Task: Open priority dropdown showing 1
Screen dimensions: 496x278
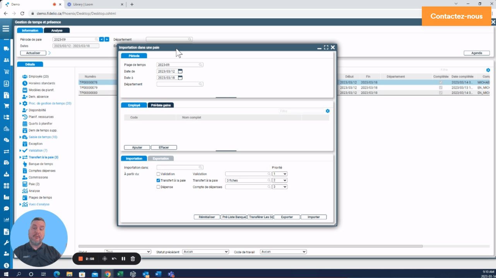Action: click(279, 174)
